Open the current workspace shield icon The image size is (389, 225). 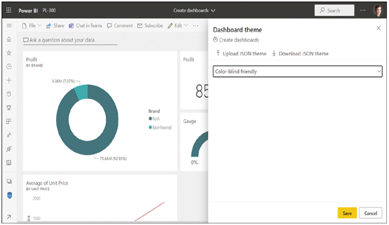pyautogui.click(x=9, y=195)
